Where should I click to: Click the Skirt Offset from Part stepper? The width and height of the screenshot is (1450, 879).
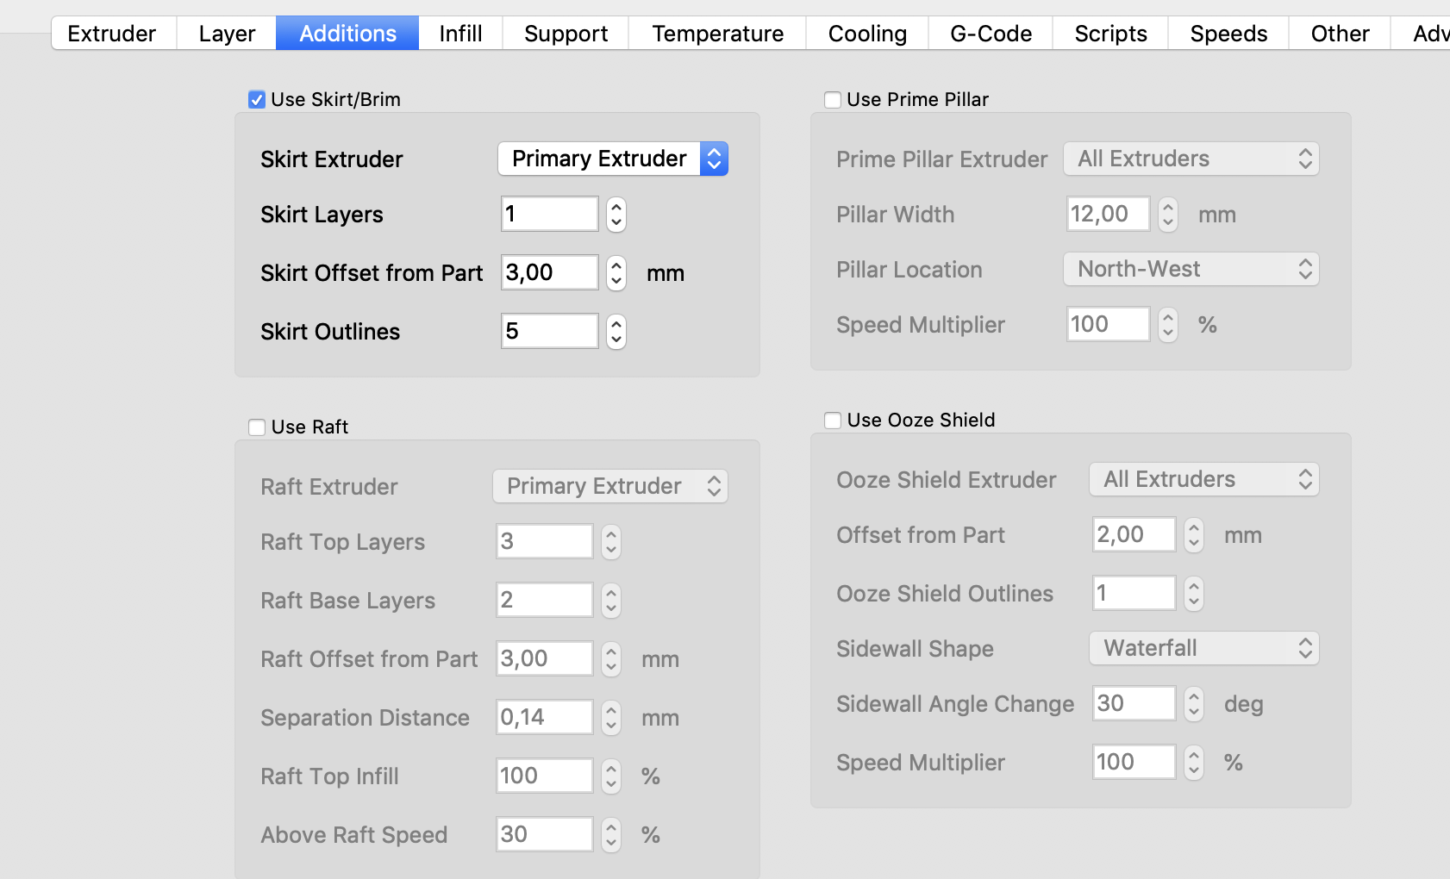pyautogui.click(x=616, y=273)
